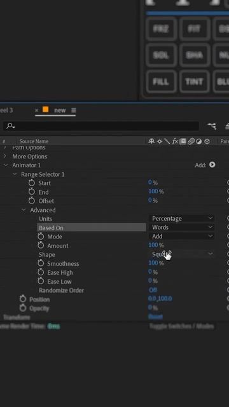Click inside the timeline search field

click(101, 126)
